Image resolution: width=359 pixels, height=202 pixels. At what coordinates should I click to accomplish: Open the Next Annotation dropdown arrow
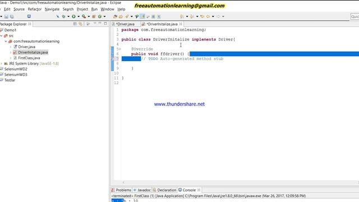tap(187, 16)
